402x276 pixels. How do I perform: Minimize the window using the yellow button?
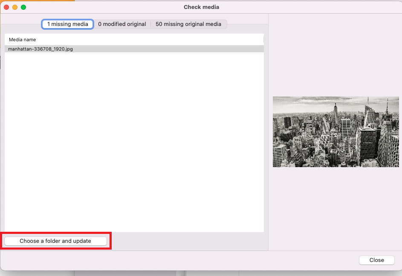[15, 7]
